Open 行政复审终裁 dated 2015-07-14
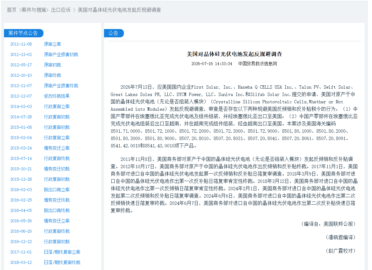 click(x=57, y=158)
